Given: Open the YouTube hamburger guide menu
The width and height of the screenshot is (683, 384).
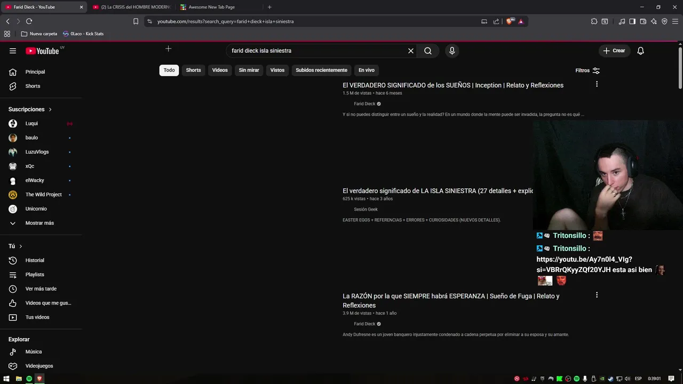Looking at the screenshot, I should click(x=13, y=51).
